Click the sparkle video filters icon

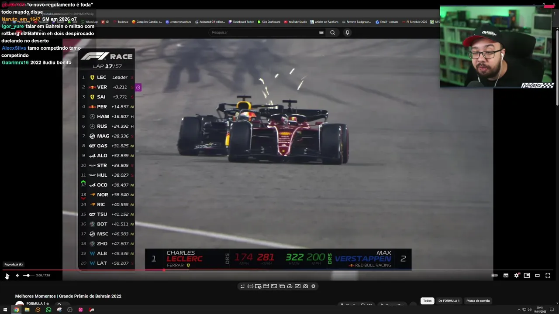[x=297, y=286]
